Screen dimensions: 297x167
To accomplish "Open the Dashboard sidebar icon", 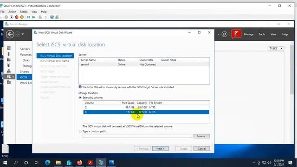I will click(9, 48).
